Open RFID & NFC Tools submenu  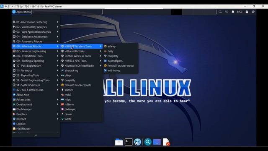coord(81,61)
